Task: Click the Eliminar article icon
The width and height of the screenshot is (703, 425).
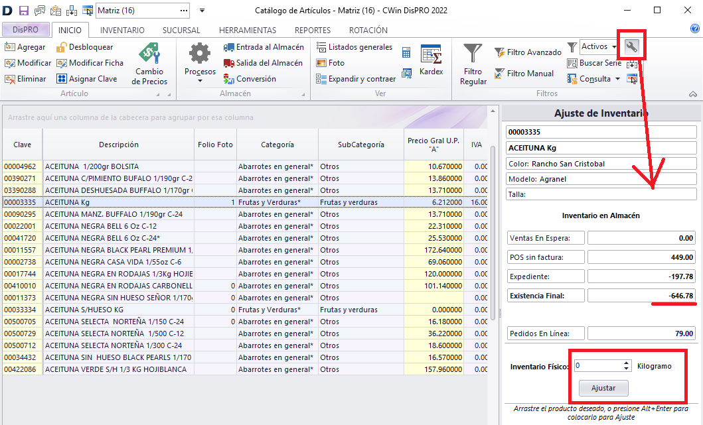Action: point(10,79)
